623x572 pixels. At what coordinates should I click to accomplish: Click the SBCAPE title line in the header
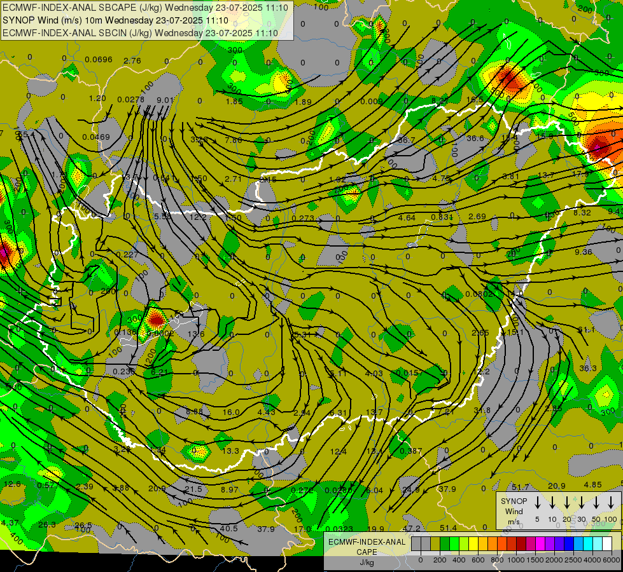[x=146, y=8]
